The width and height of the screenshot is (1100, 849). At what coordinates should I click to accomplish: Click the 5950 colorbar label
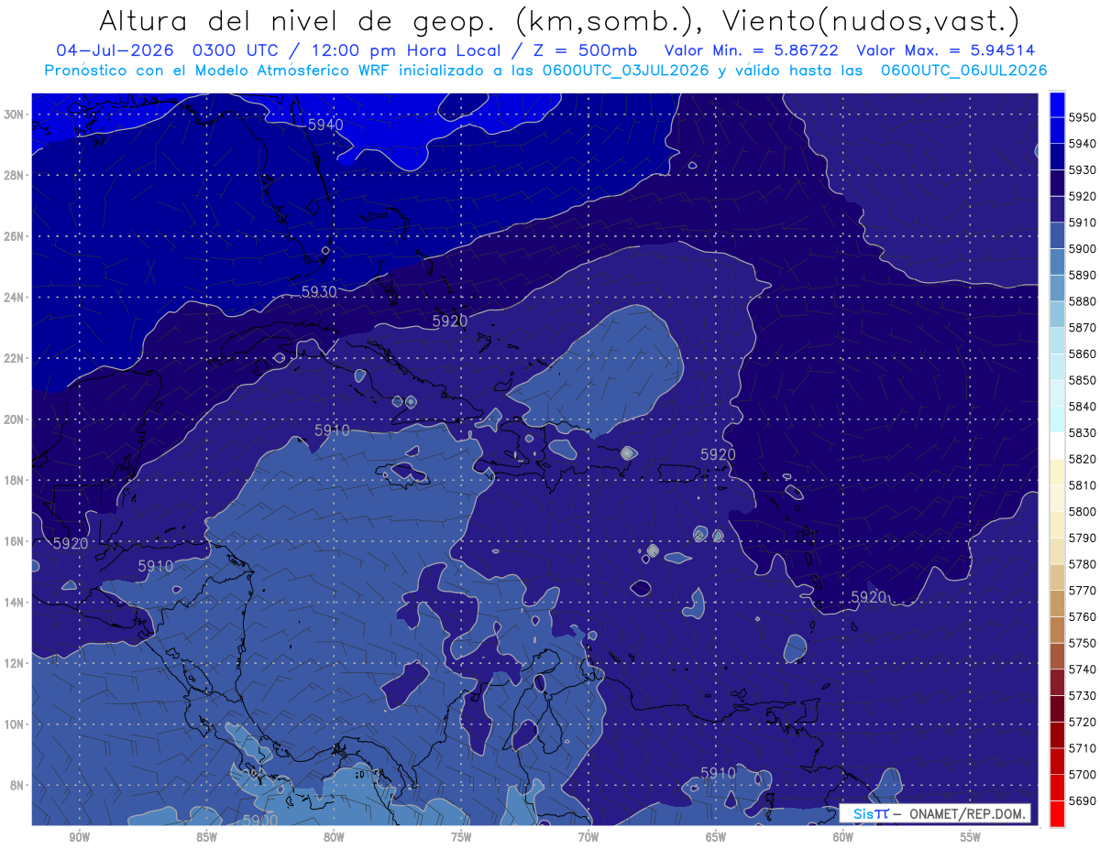pos(1083,117)
